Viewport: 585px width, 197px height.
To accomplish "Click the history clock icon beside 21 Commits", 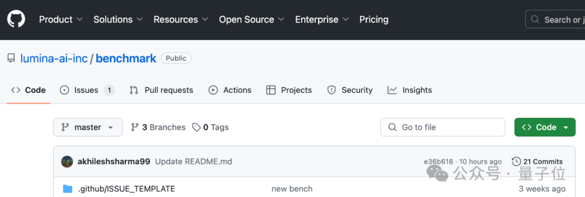I will (516, 161).
